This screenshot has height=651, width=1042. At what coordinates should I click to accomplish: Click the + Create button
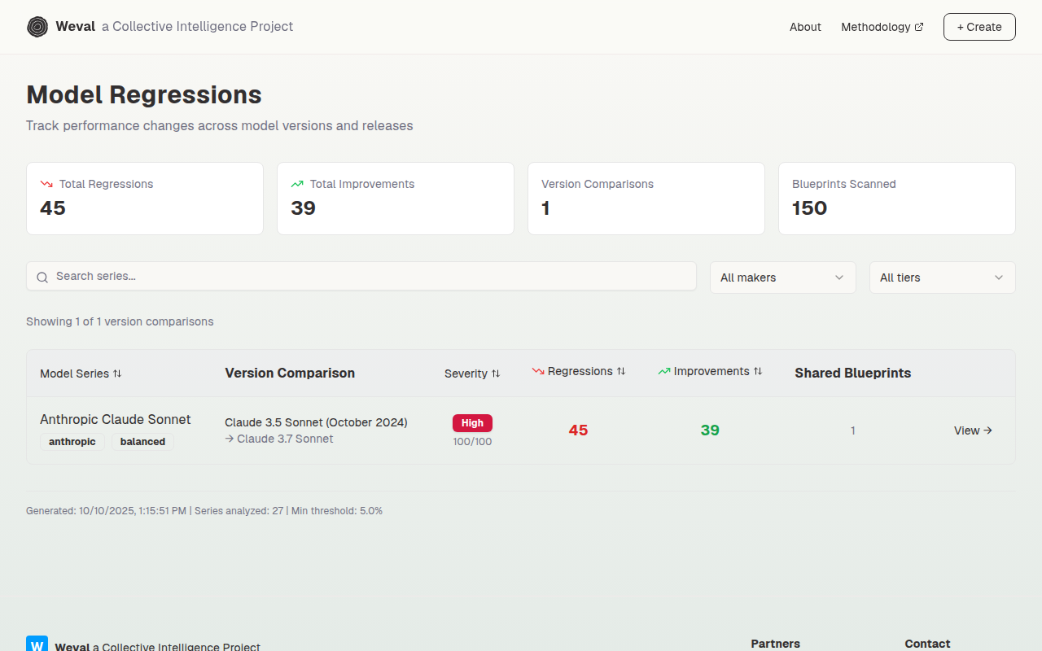979,27
